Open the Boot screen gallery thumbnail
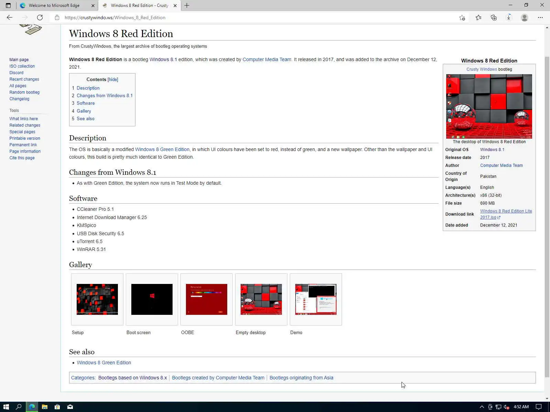Viewport: 550px width, 412px height. [152, 299]
